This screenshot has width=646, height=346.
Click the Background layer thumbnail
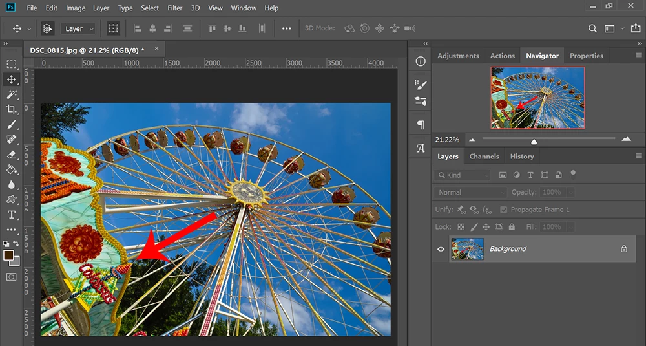click(467, 249)
